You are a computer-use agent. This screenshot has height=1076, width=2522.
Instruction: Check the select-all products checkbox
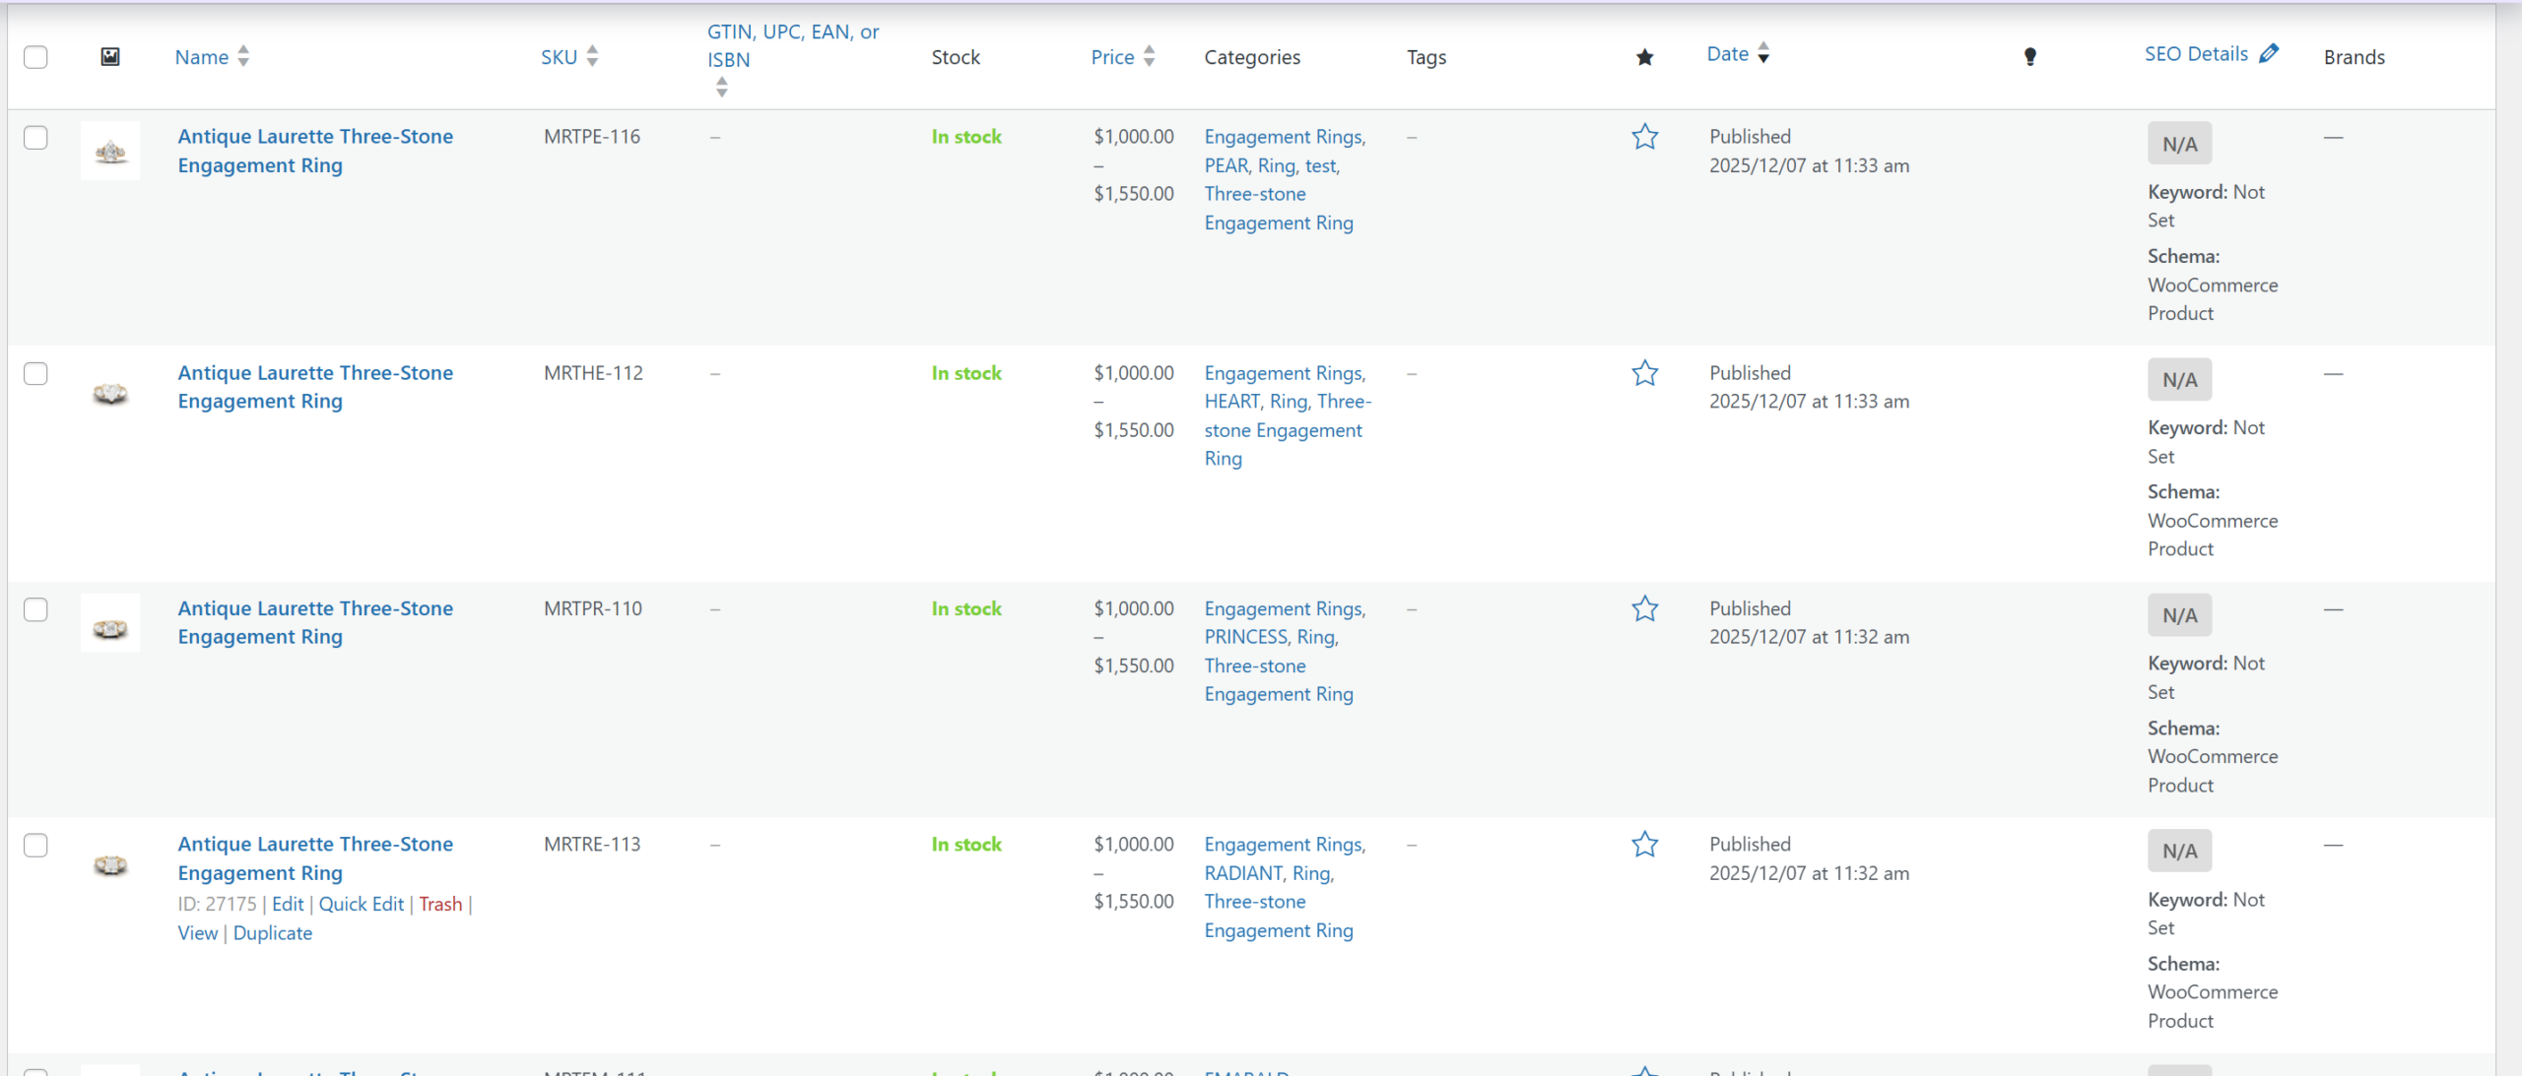35,57
